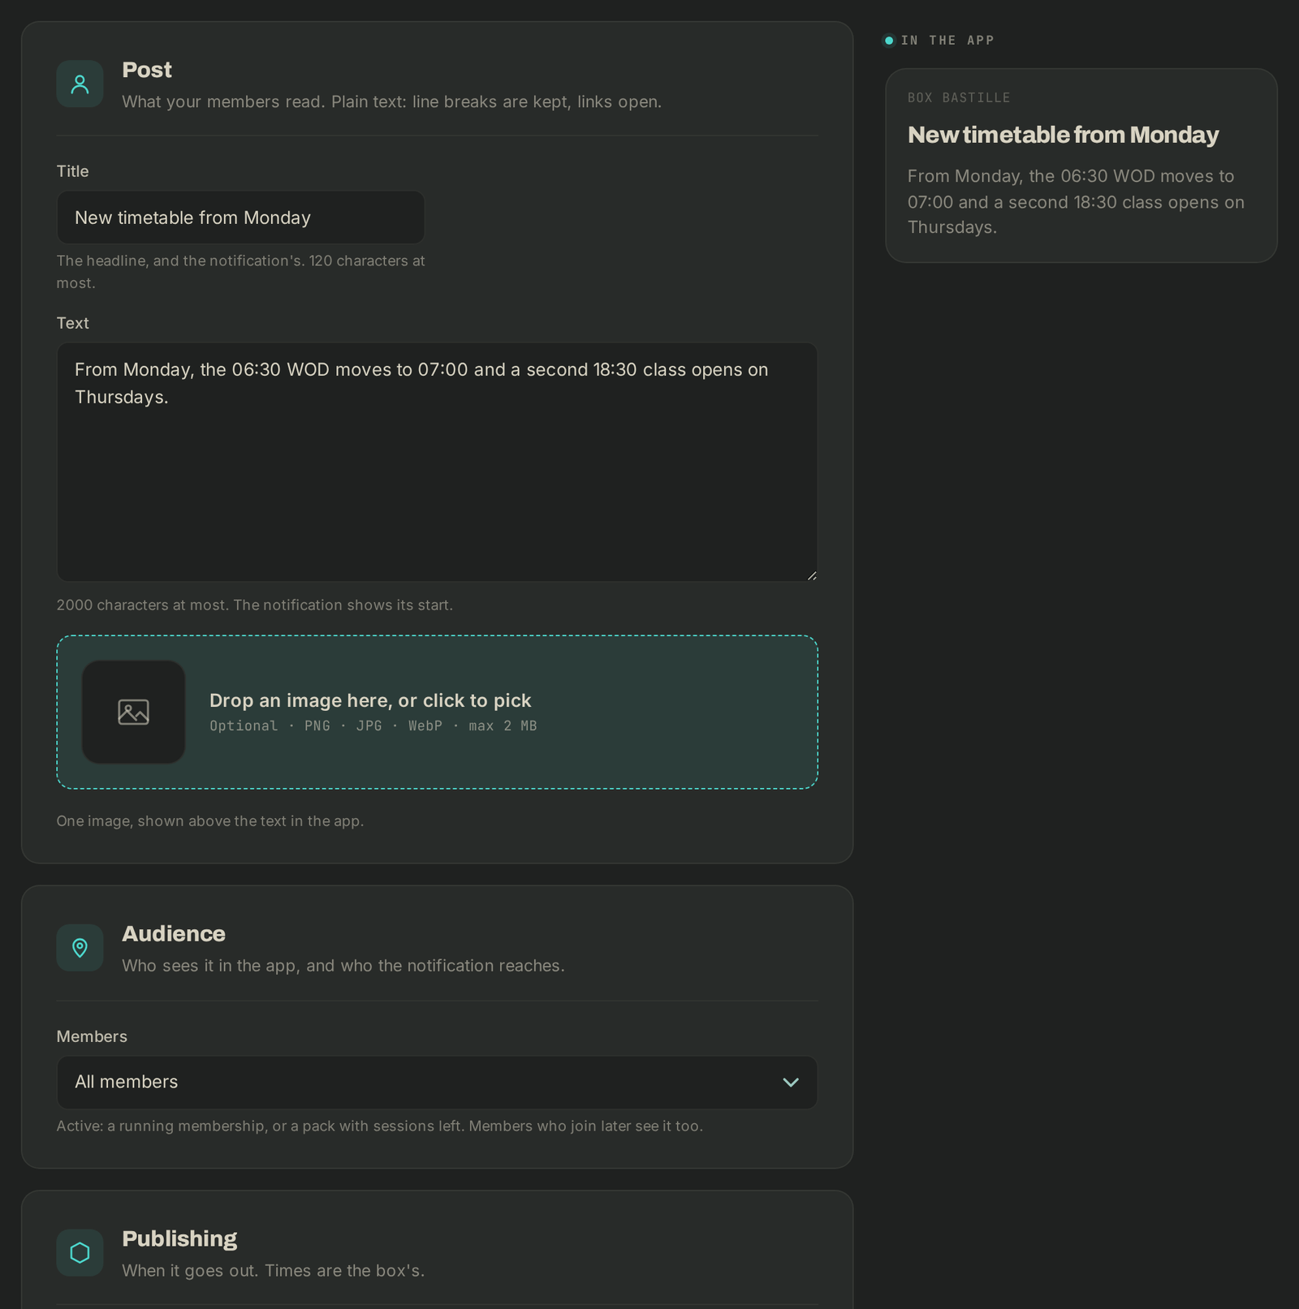Click the Publishing section hexagon icon

point(80,1253)
